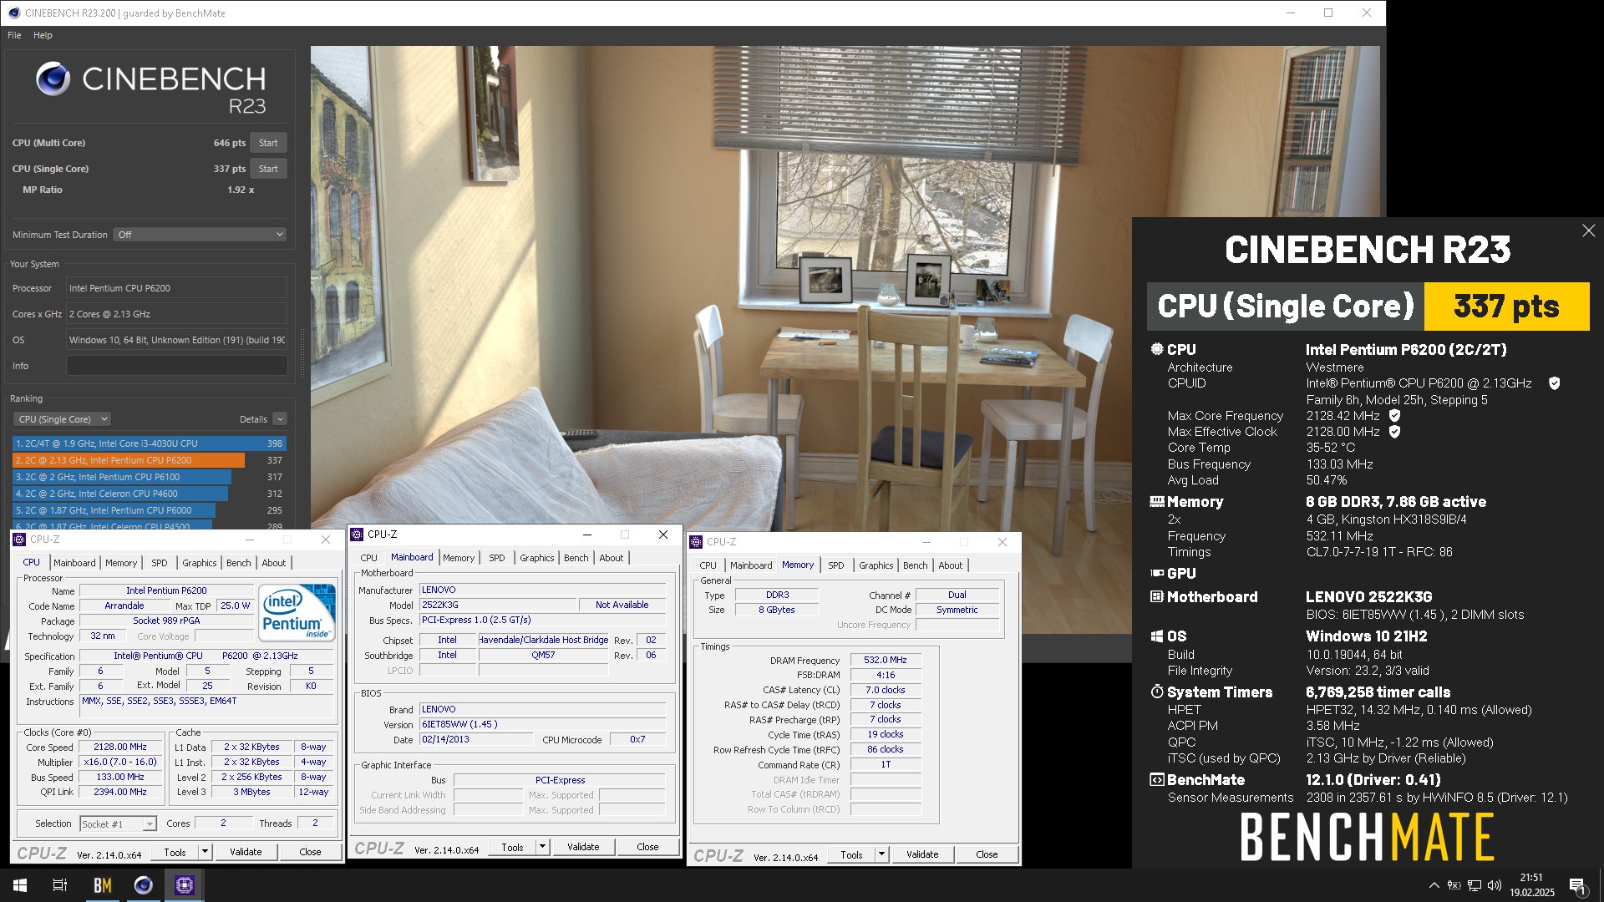Image resolution: width=1604 pixels, height=902 pixels.
Task: Open Cinebench taskbar icon
Action: pos(143,885)
